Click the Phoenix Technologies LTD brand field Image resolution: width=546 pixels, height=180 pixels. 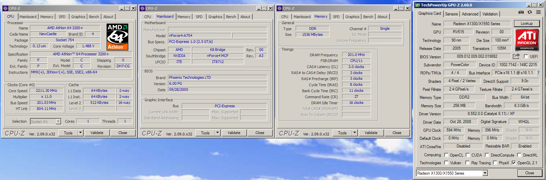click(217, 77)
